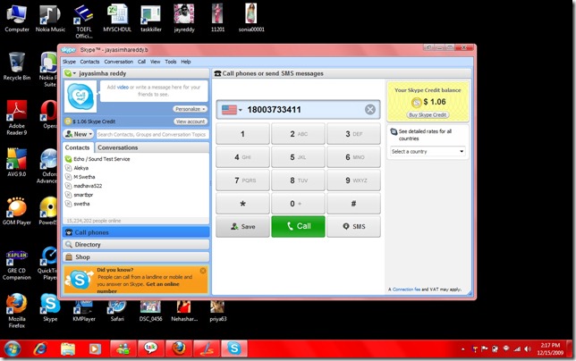This screenshot has height=361, width=576.
Task: Open Mozilla Firefox desktop icon
Action: tap(17, 311)
